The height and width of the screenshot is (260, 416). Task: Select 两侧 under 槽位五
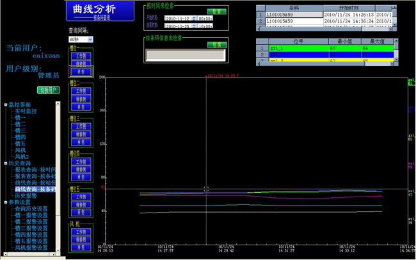pos(81,213)
